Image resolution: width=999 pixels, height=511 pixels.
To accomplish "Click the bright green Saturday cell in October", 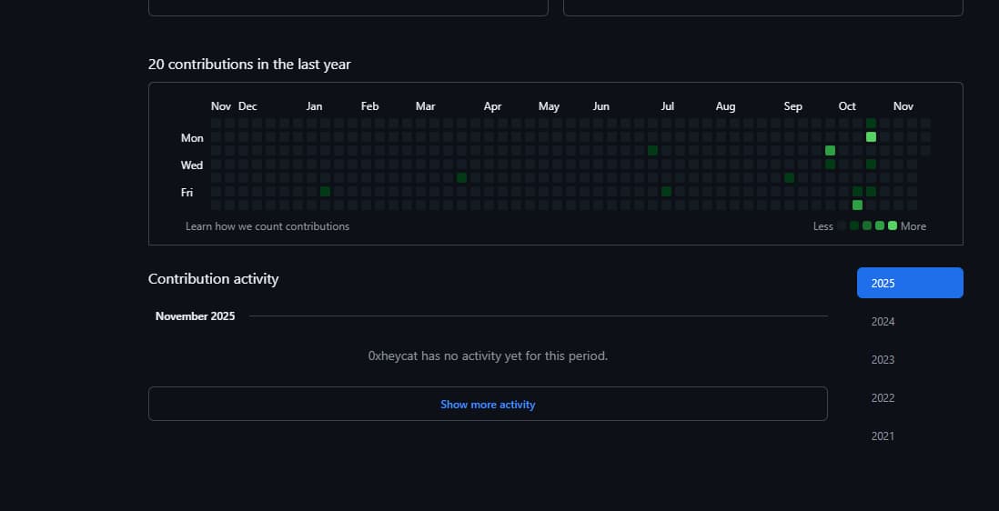I will [x=857, y=205].
